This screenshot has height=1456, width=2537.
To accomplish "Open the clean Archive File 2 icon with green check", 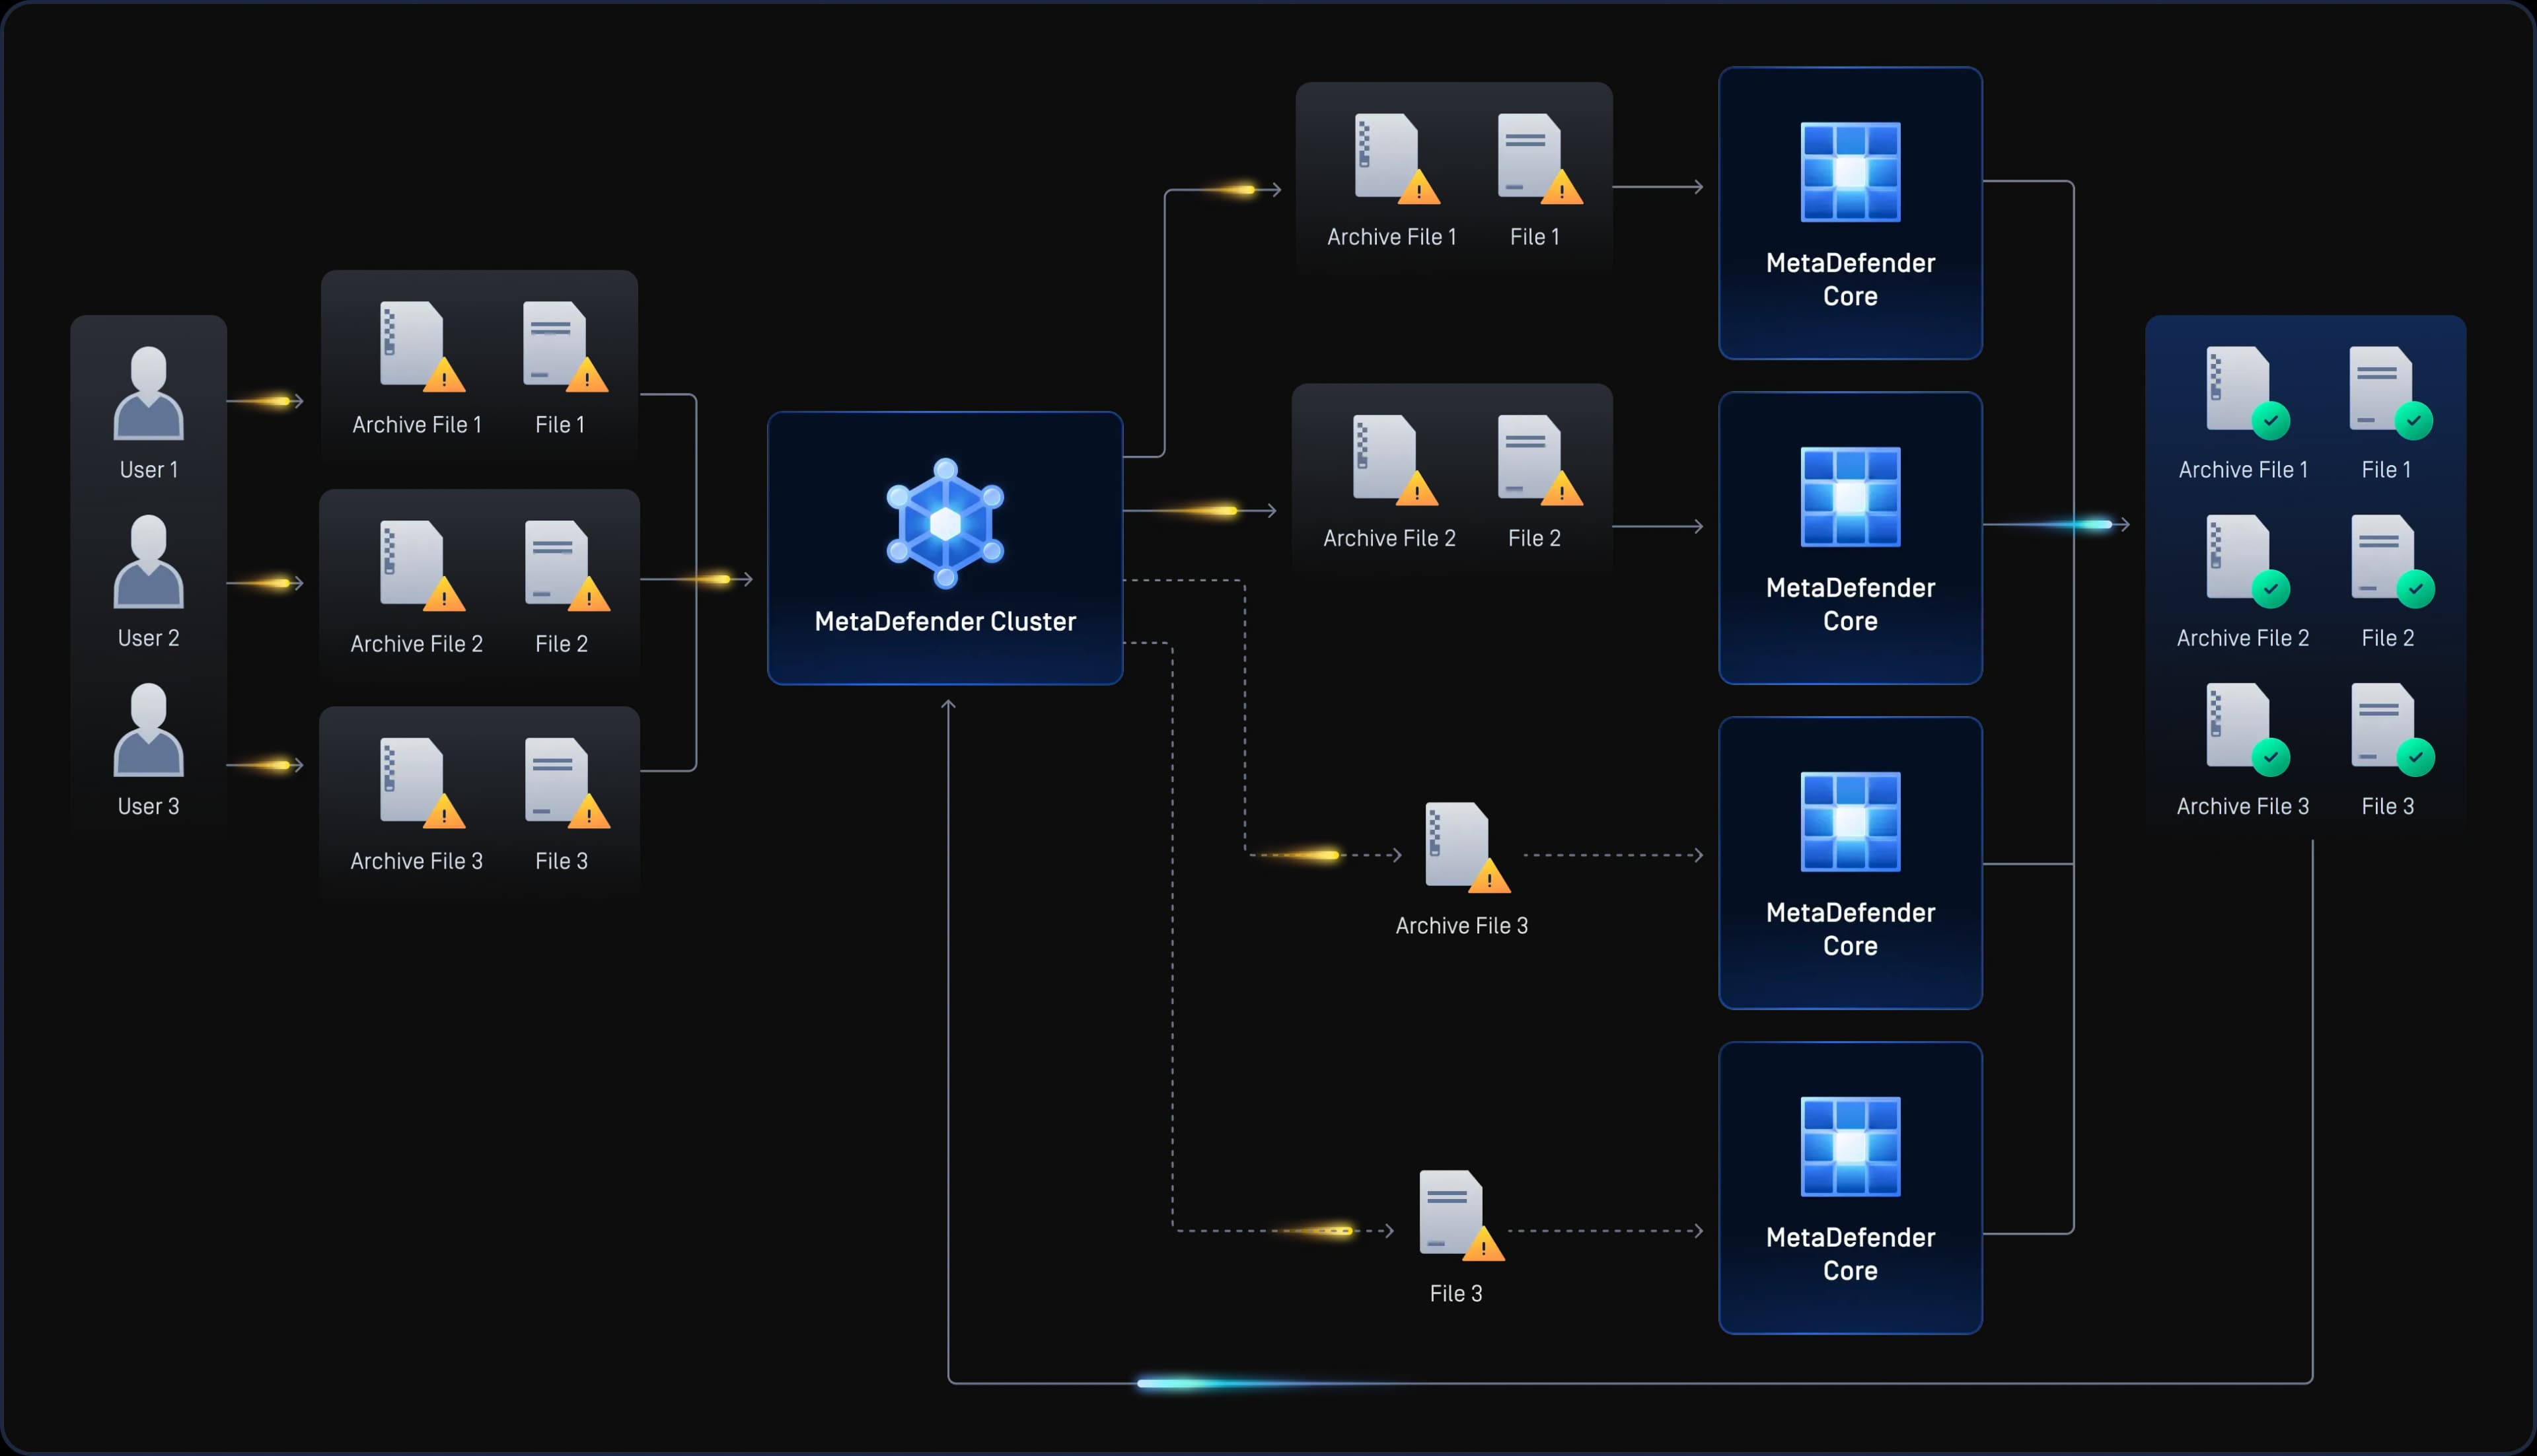I will (x=2248, y=561).
